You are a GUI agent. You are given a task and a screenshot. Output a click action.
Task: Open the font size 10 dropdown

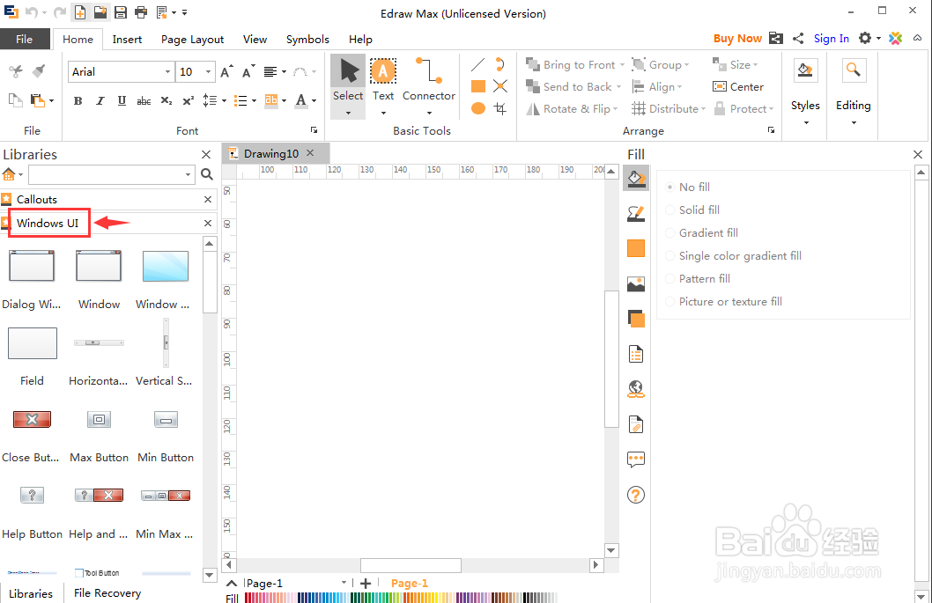[x=208, y=72]
